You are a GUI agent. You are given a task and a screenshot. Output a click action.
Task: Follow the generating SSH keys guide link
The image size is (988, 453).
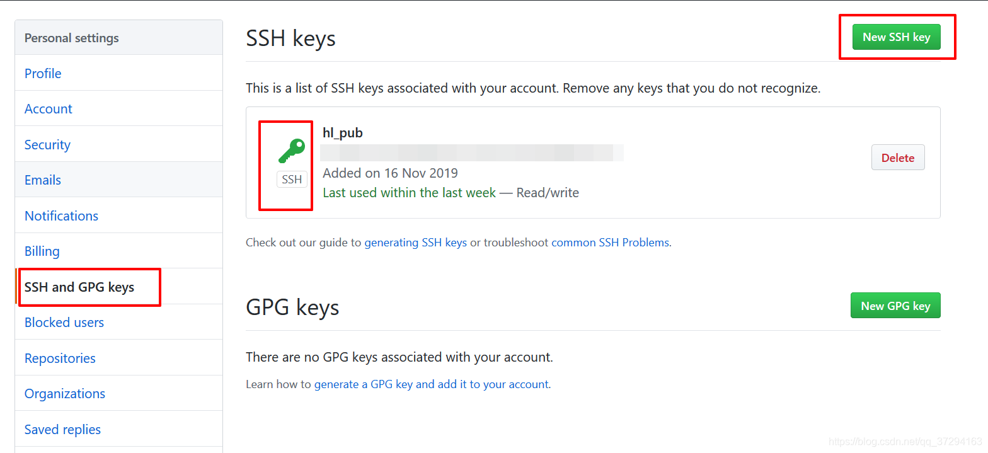[x=416, y=242]
